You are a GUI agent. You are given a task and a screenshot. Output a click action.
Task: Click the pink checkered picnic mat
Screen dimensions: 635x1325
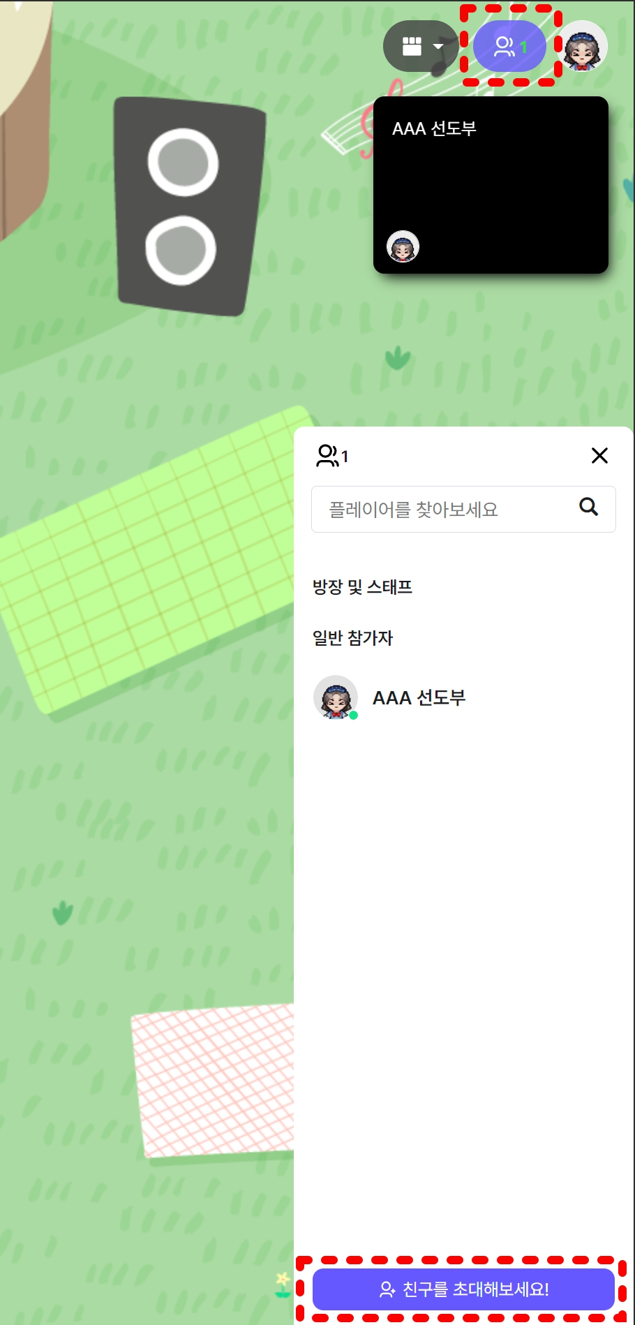point(213,1079)
